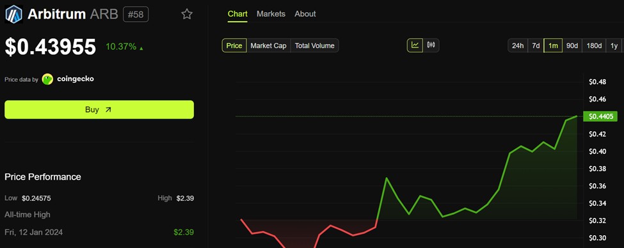Image resolution: width=624 pixels, height=248 pixels.
Task: Select the Market Cap data toggle
Action: 268,46
